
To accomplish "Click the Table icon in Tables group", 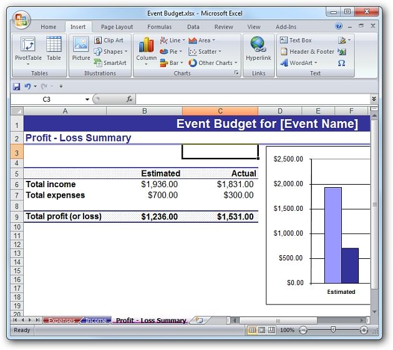I will click(x=54, y=49).
